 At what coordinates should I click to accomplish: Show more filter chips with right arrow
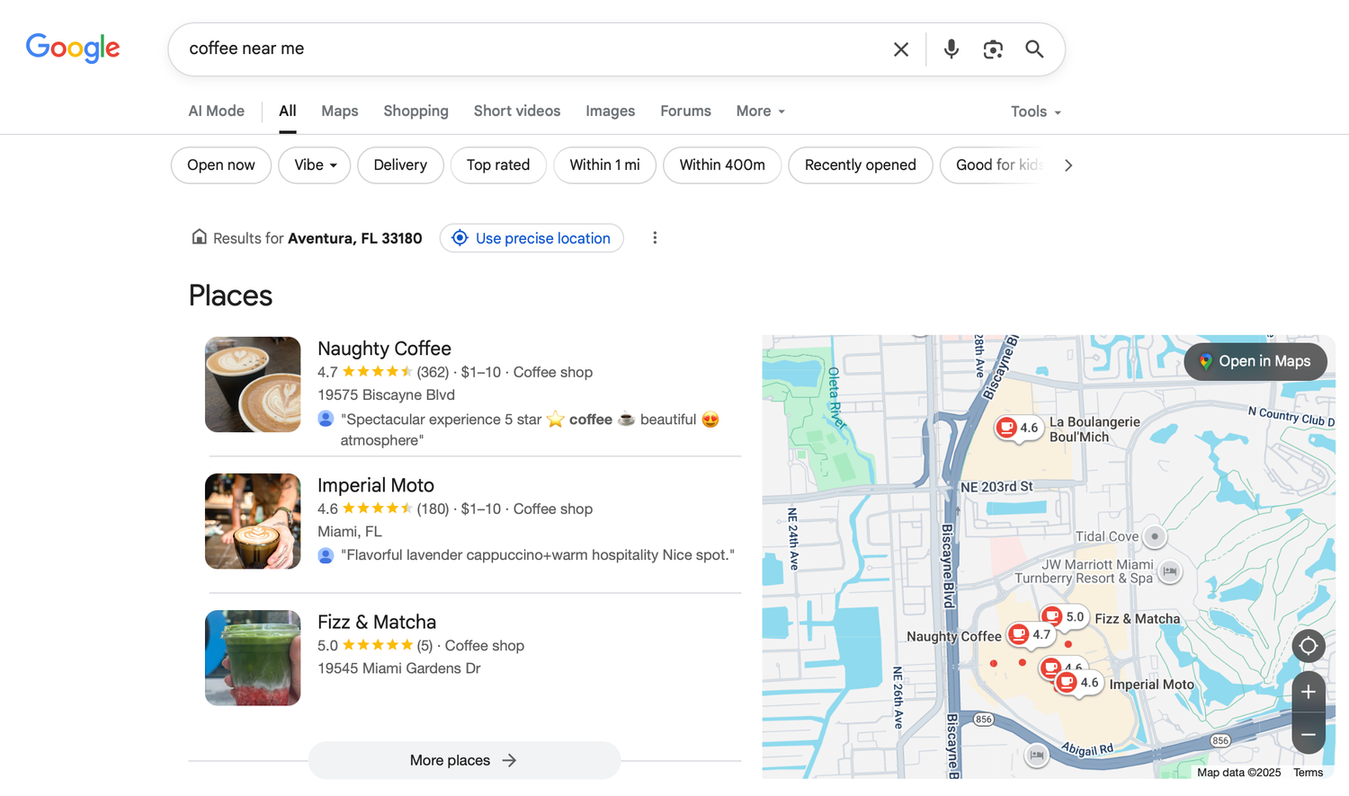pos(1068,165)
